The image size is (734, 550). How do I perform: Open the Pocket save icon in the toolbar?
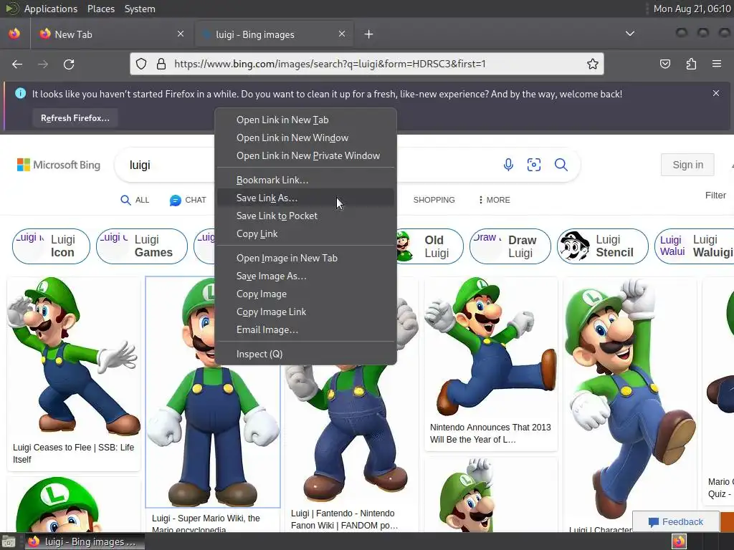coord(664,64)
